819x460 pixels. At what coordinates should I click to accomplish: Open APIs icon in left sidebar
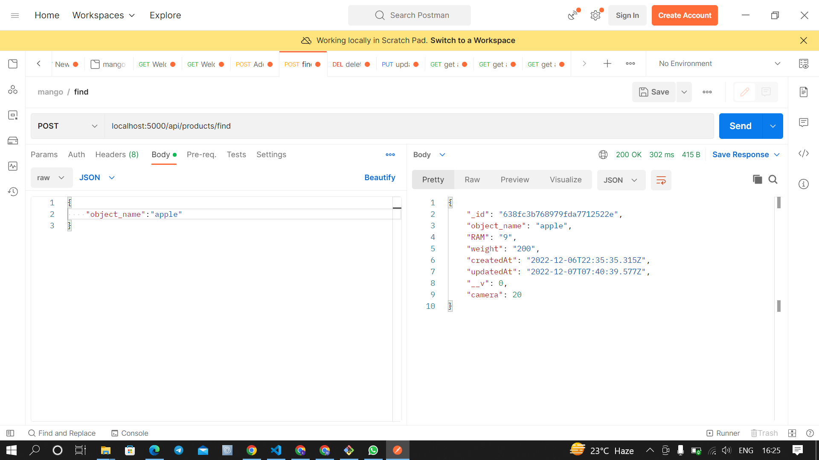[13, 89]
